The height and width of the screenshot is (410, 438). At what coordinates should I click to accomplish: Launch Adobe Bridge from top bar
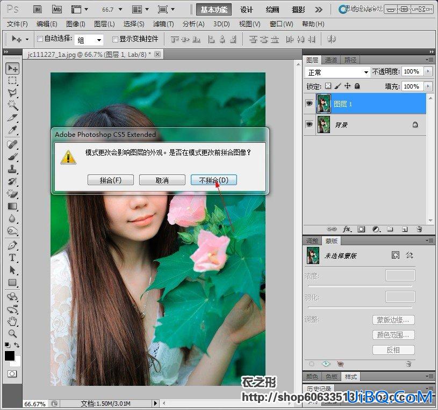[38, 10]
